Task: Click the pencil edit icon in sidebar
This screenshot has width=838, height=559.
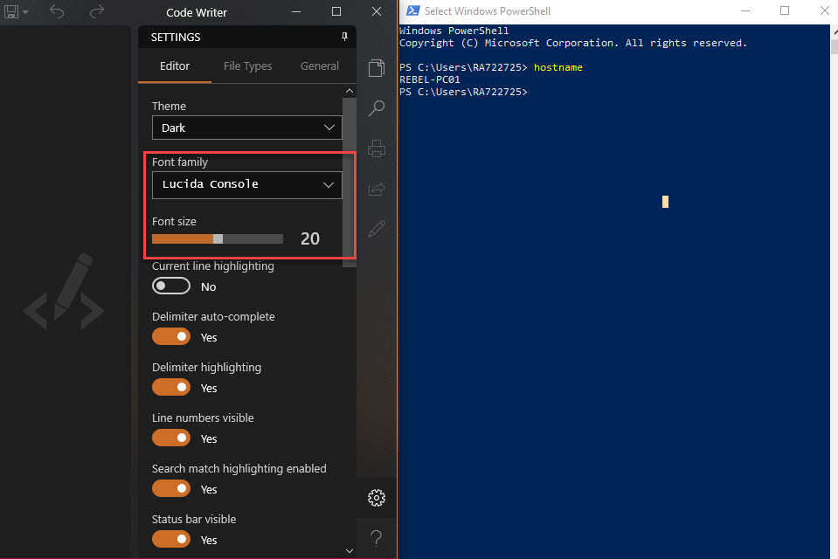Action: tap(377, 229)
